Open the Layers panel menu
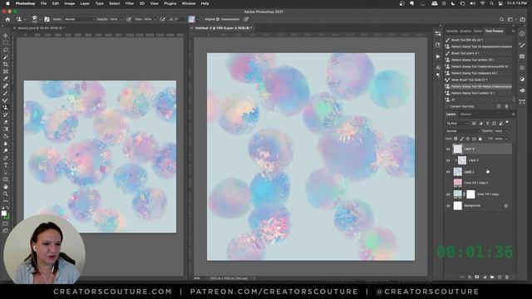This screenshot has height=299, width=532. click(x=513, y=115)
